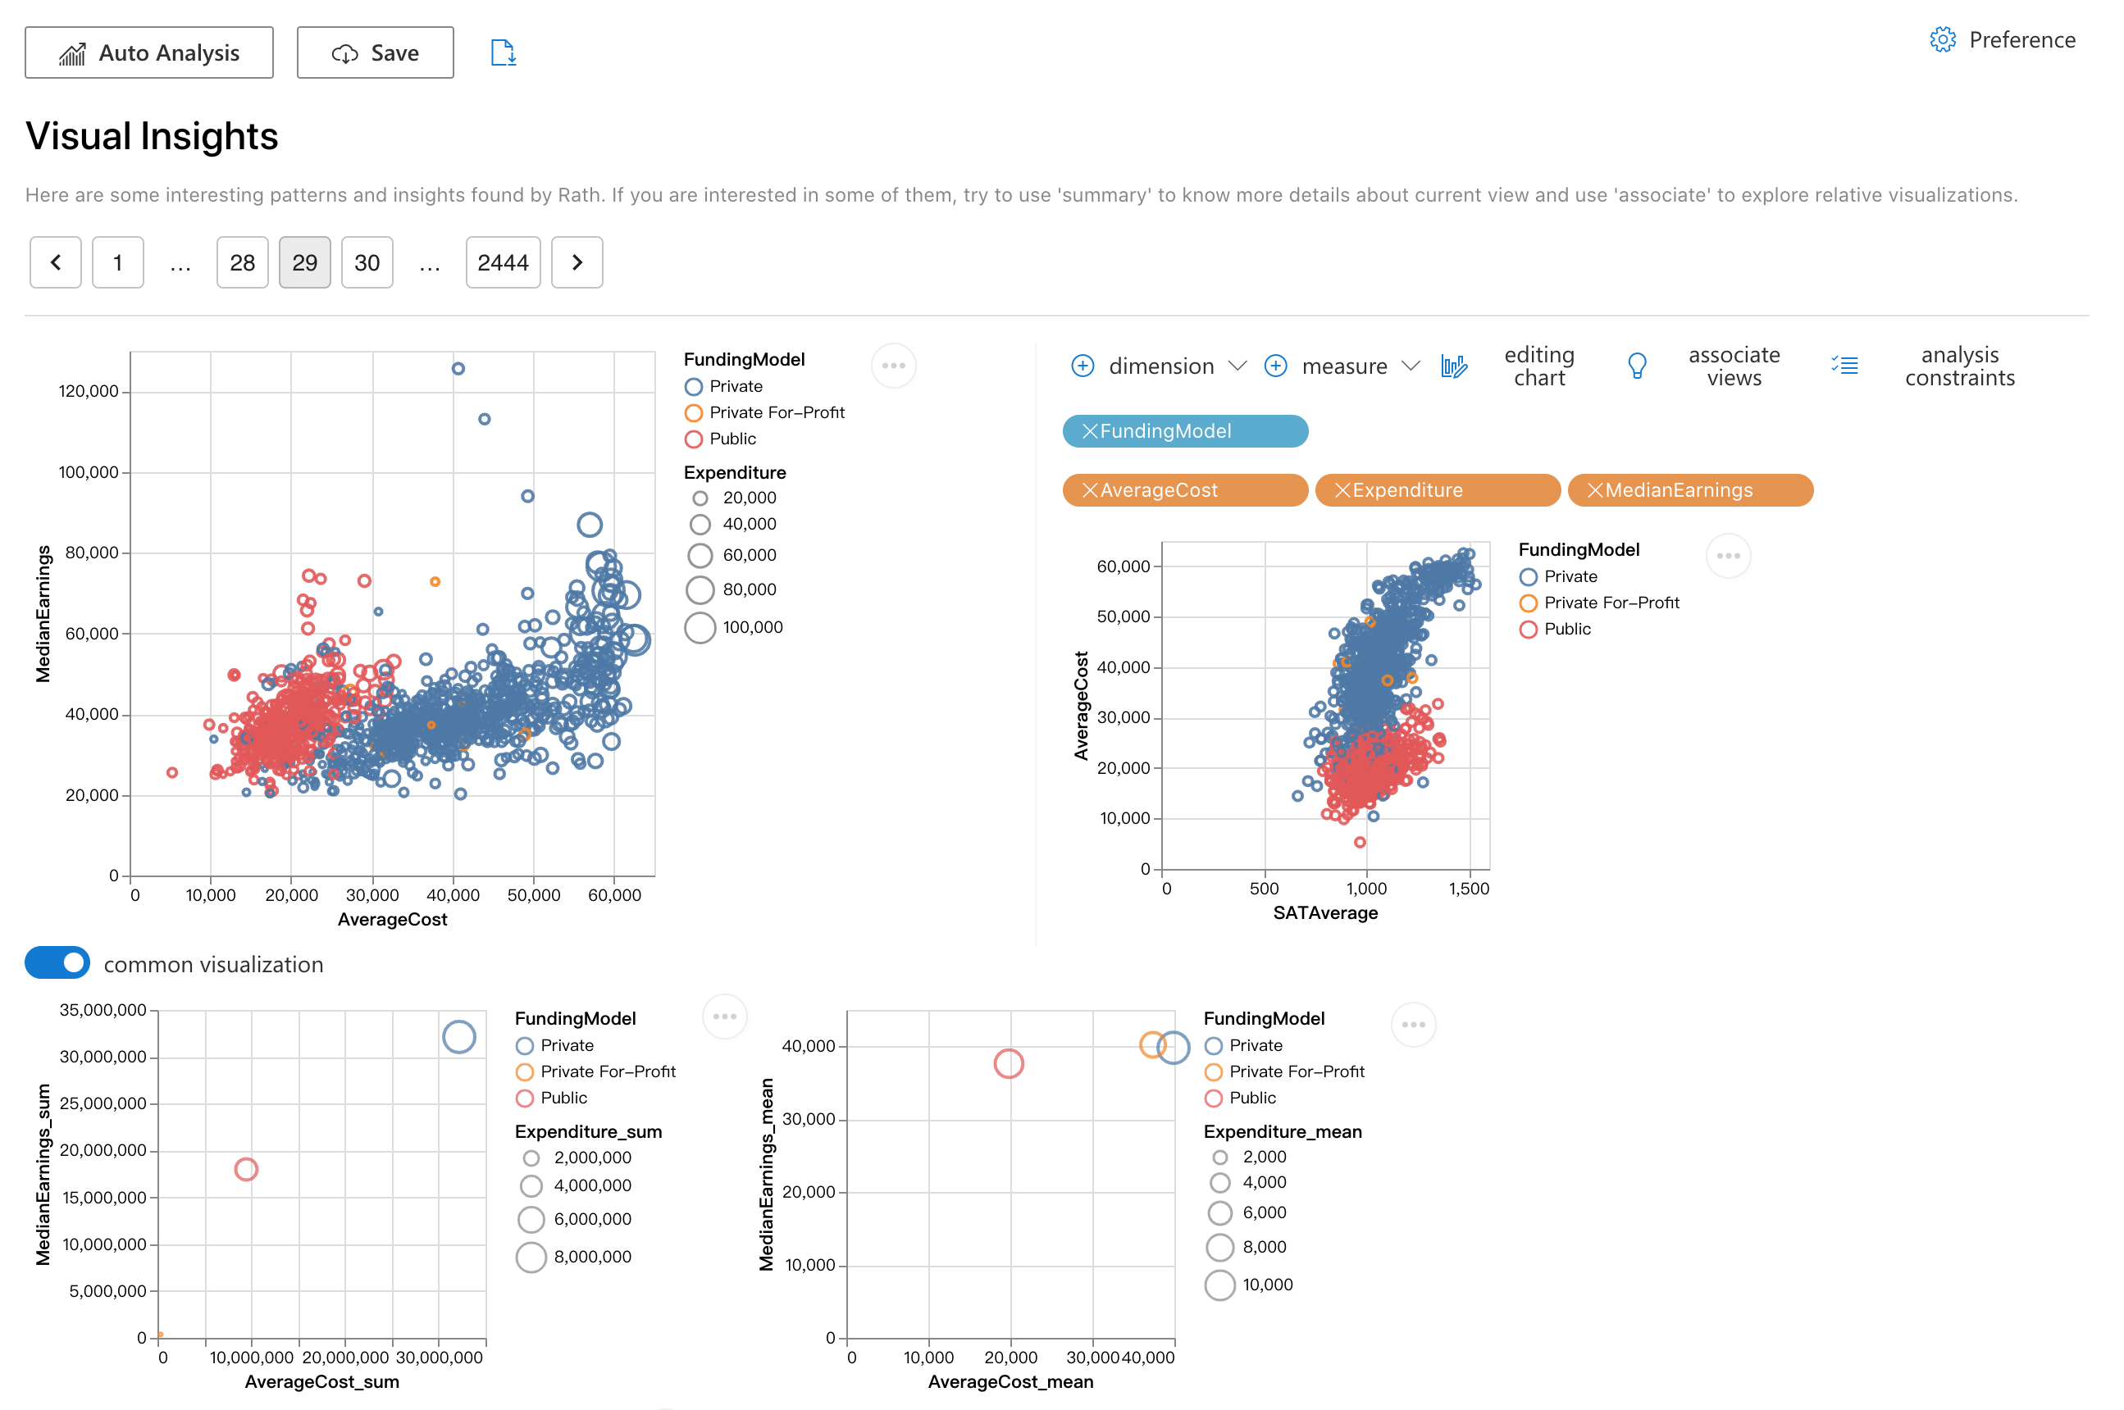Click the associate views lightbulb icon

[1638, 366]
